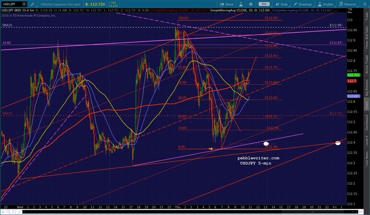The height and width of the screenshot is (215, 370).
Task: Click the red 112.7 price bubble
Action: 352,81
